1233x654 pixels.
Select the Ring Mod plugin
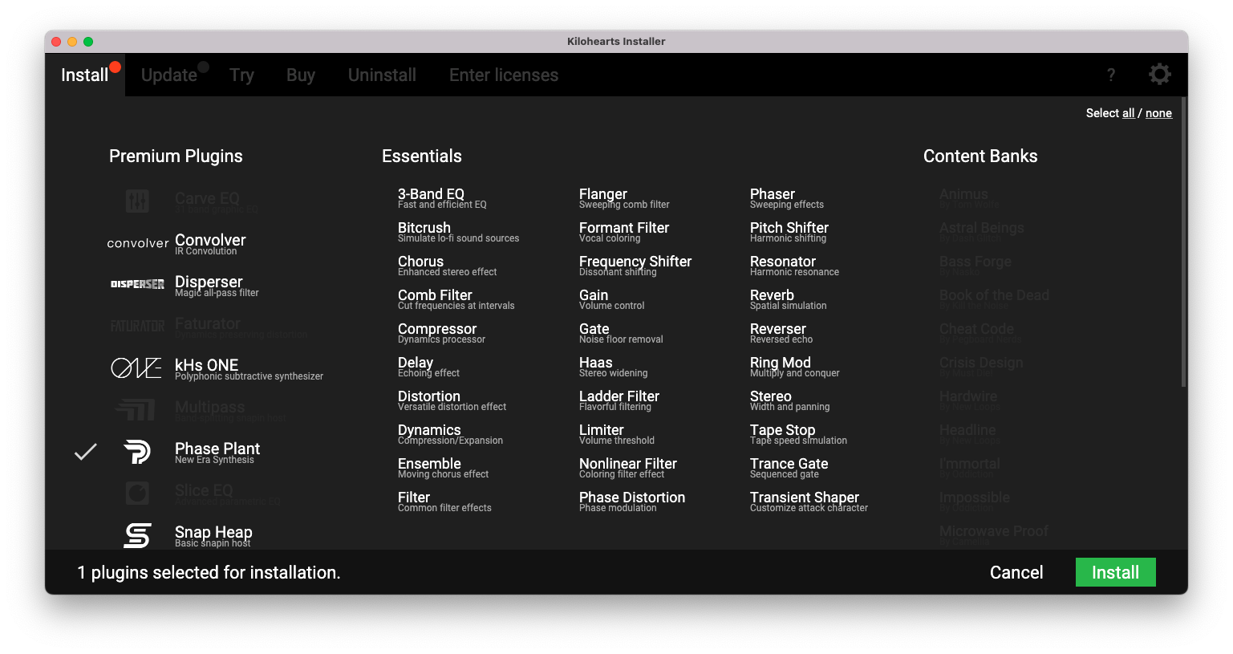794,367
